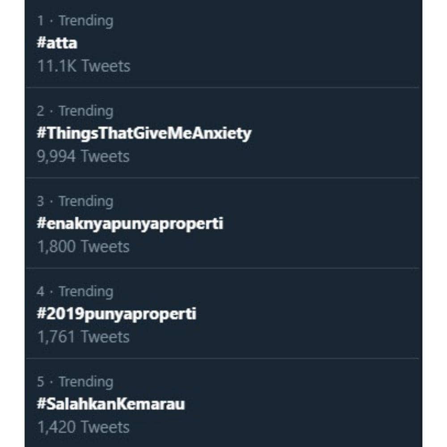Click the word Trending above #enaknyapunyaproperti
This screenshot has height=447, width=447.
pos(86,201)
